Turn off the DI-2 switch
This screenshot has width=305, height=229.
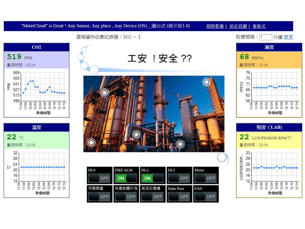[x=153, y=178]
